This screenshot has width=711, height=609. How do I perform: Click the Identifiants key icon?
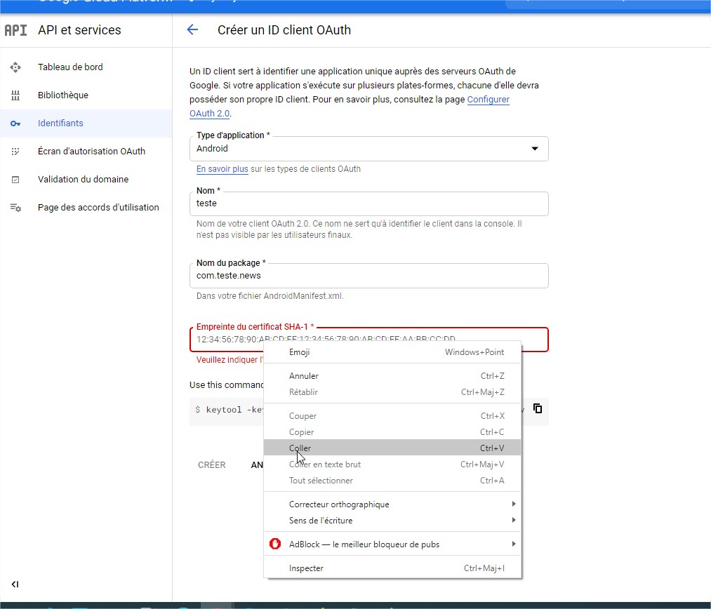pyautogui.click(x=15, y=123)
